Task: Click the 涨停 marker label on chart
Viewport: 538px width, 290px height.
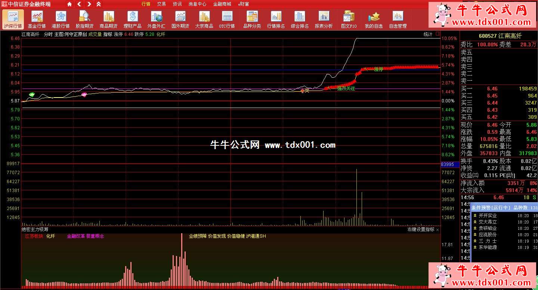Action: coord(378,69)
